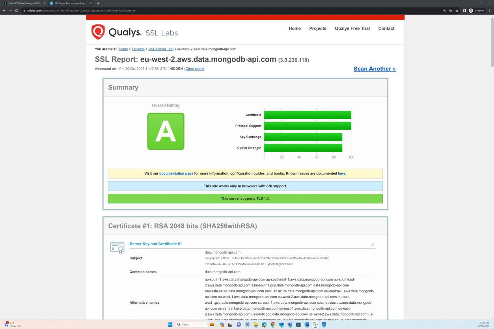This screenshot has height=329, width=494.
Task: Switch to the Data API MongoDB tab
Action: tap(24, 3)
